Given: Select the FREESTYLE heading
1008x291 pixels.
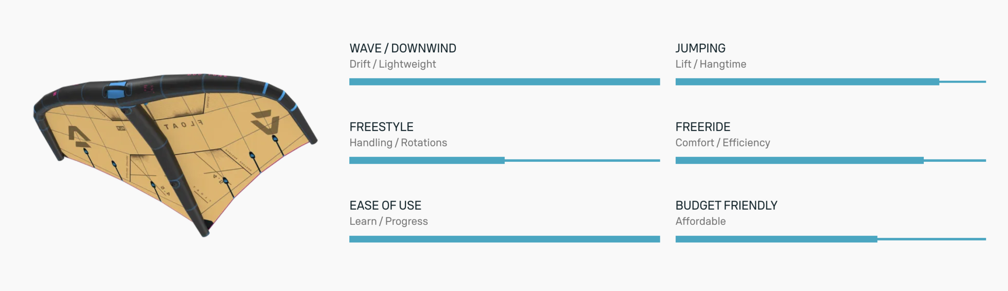Looking at the screenshot, I should pos(381,127).
